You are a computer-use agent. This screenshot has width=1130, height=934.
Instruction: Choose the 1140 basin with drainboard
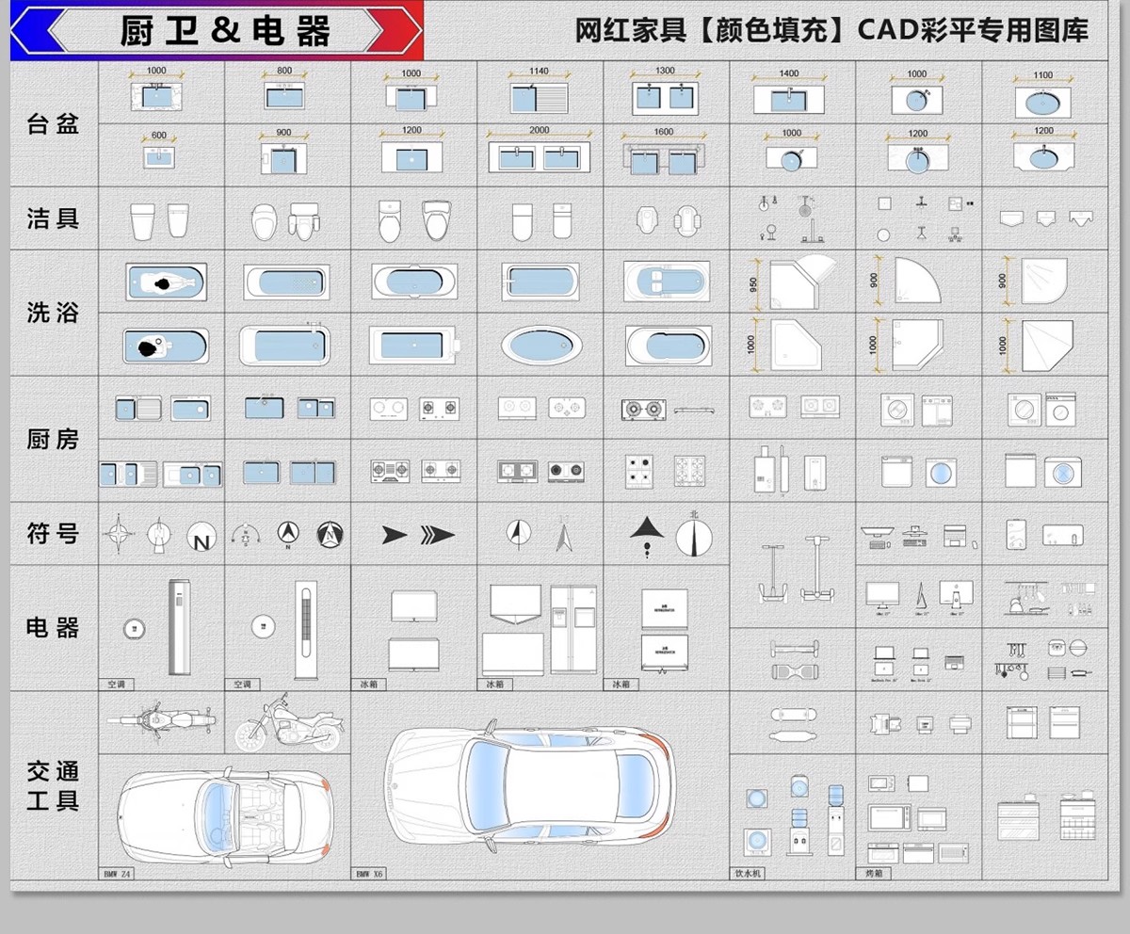[x=539, y=97]
